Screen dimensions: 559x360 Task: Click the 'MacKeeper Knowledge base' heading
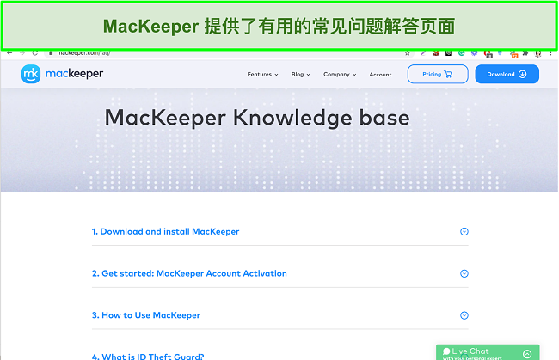[257, 118]
